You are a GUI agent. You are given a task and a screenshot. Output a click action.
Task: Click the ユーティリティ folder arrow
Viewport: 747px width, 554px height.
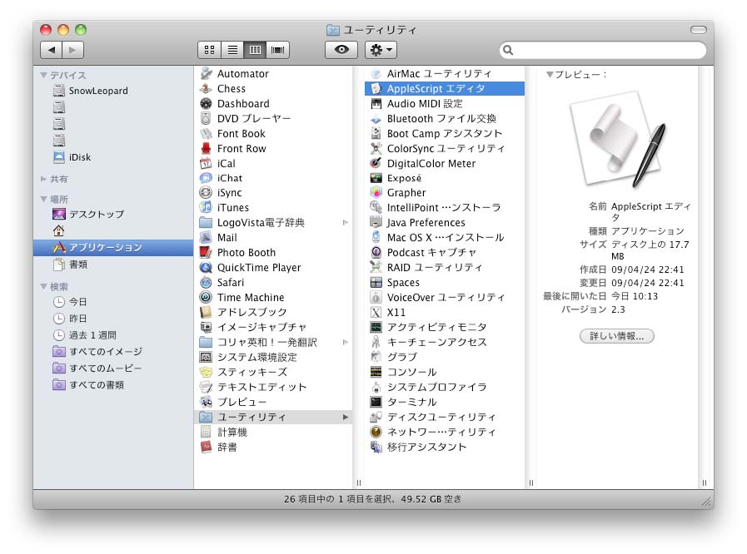tap(346, 417)
